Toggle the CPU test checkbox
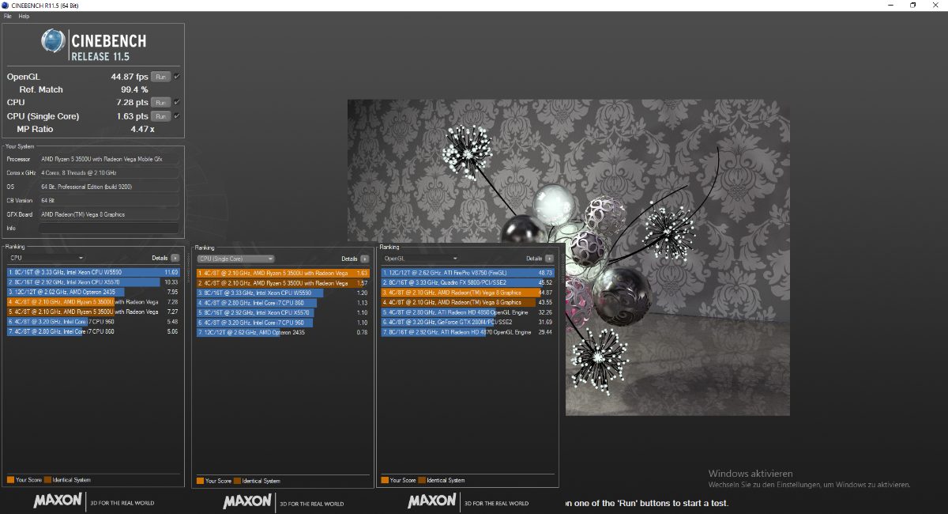Viewport: 948px width, 514px height. click(177, 103)
